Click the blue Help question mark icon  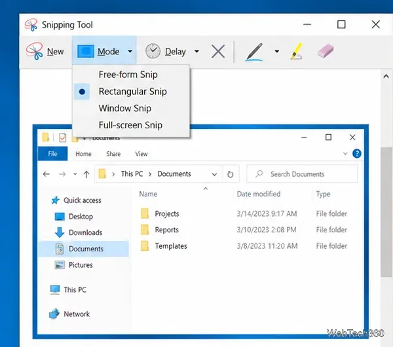click(357, 154)
